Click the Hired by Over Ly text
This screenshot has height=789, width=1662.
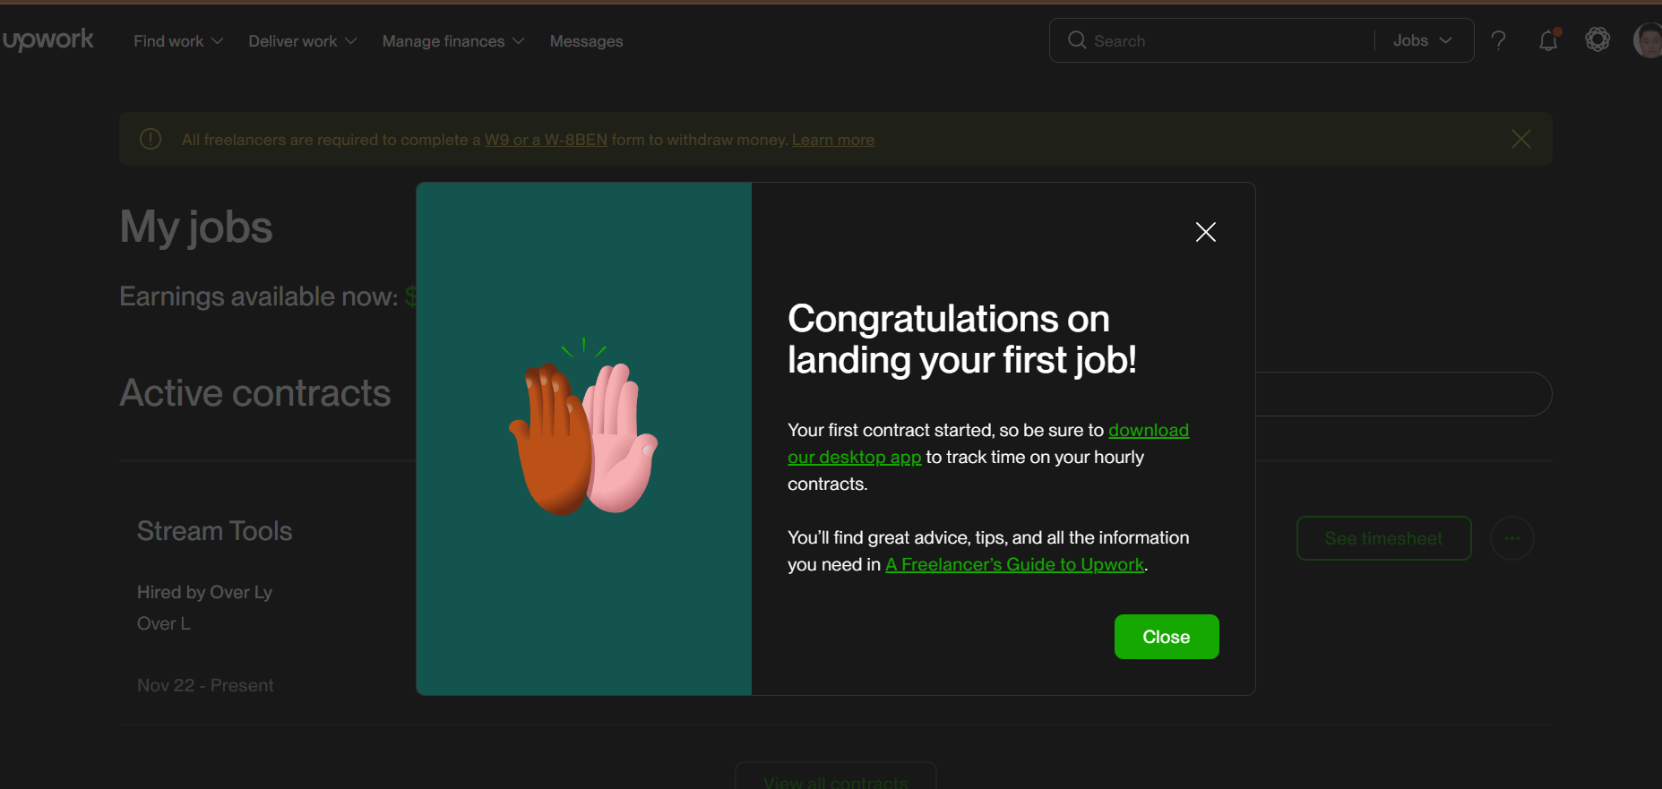[204, 592]
